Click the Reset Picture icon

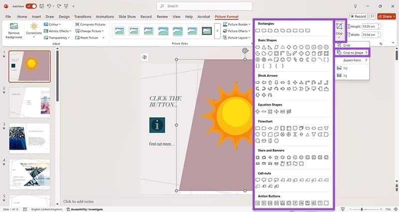[x=77, y=37]
